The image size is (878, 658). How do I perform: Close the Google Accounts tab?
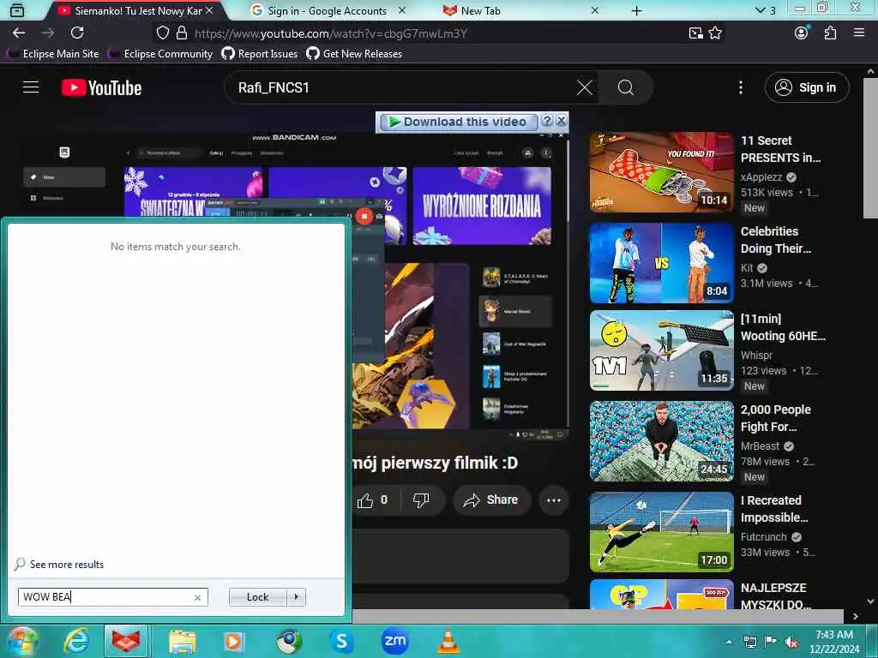[x=401, y=10]
